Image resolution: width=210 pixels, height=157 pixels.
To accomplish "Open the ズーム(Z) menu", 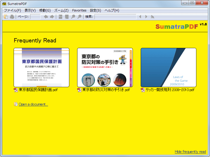I will pyautogui.click(x=61, y=10).
